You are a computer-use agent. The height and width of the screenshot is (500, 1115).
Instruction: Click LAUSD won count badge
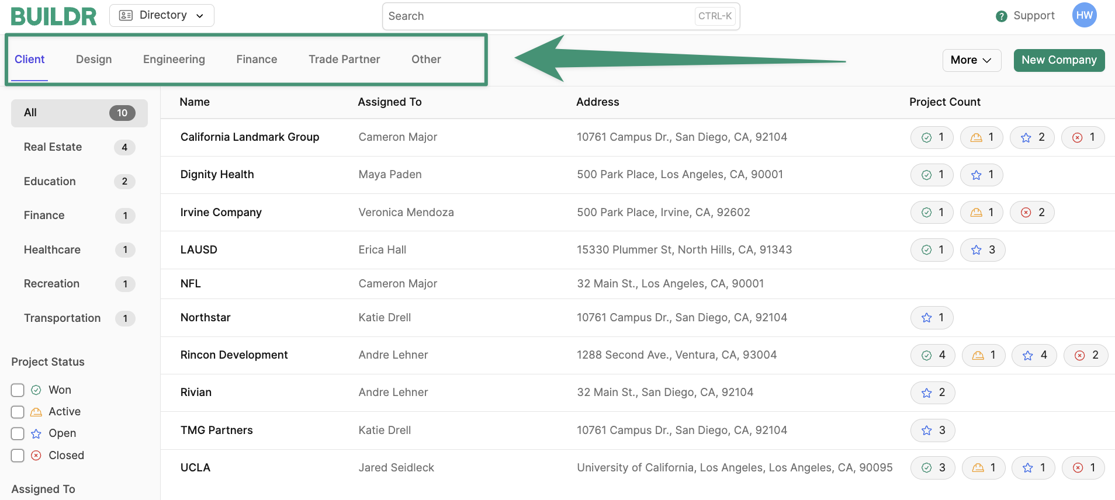point(932,250)
